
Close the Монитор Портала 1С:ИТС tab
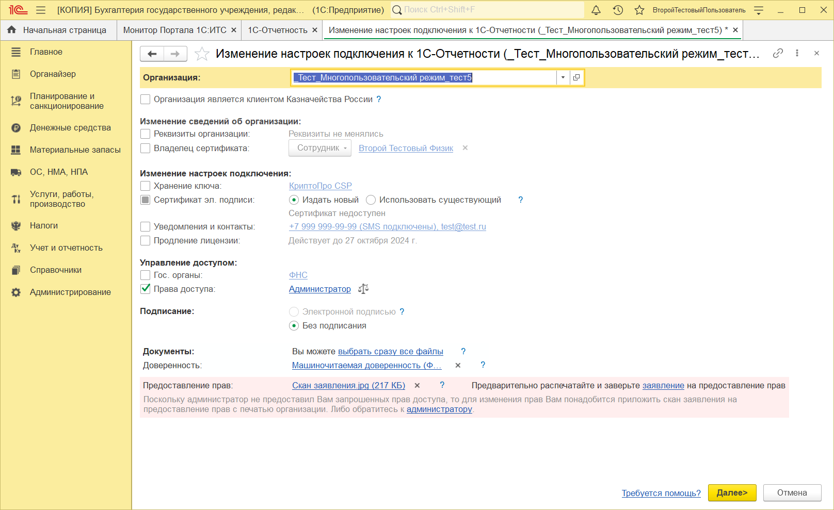234,30
